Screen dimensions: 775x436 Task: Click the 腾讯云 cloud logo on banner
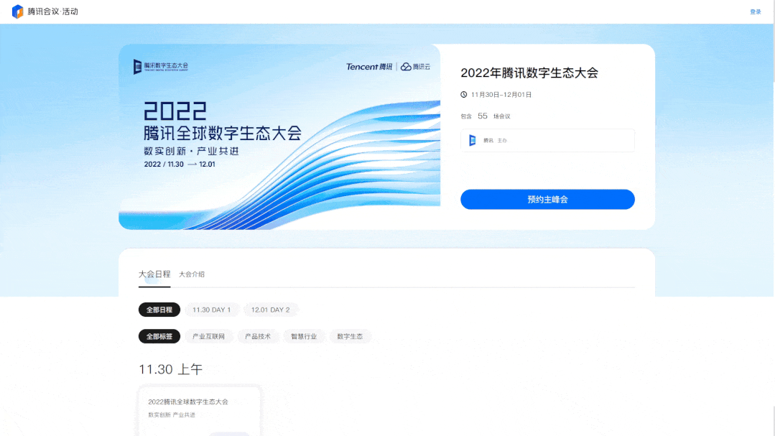415,67
